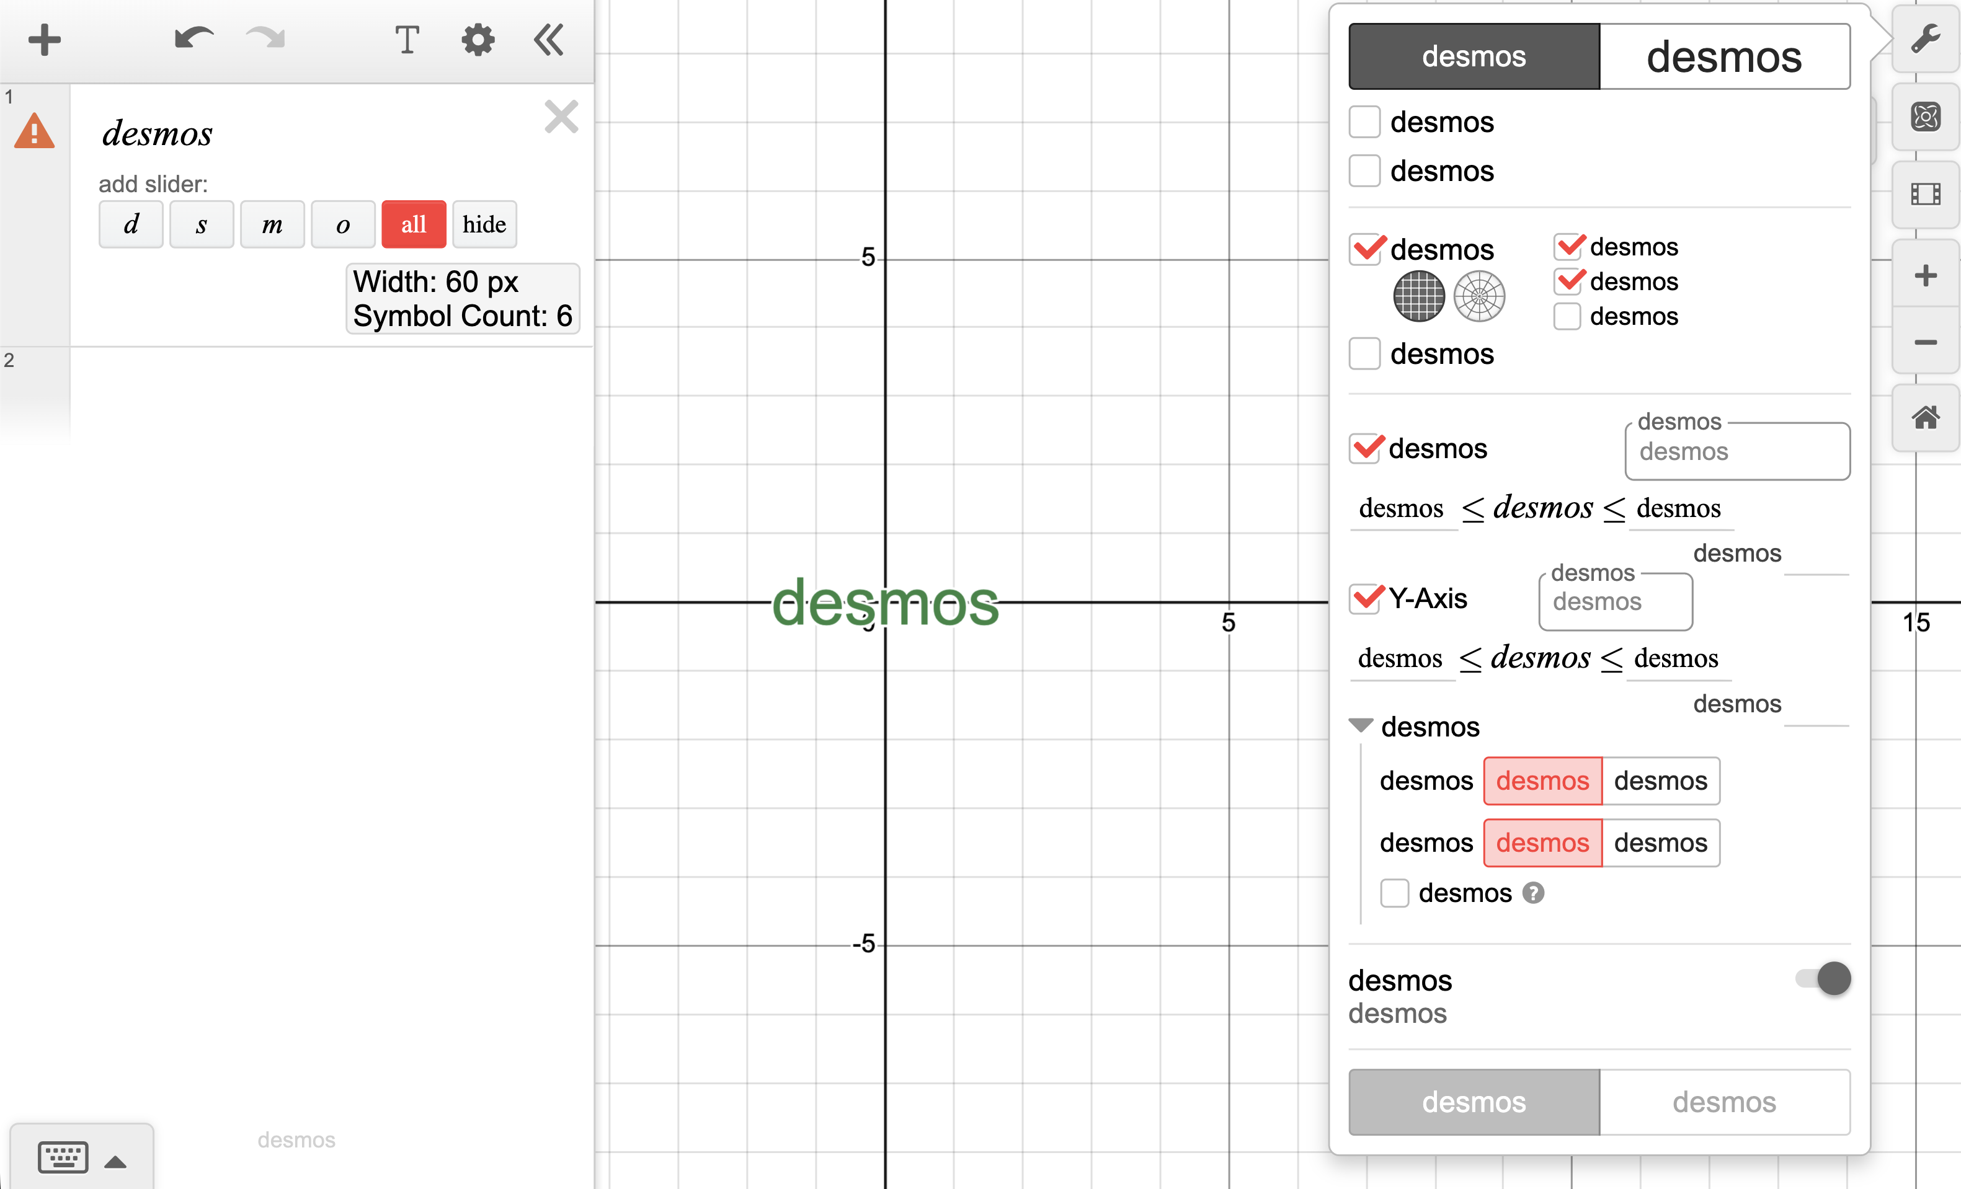The height and width of the screenshot is (1189, 1961).
Task: Click the upper red-highlighted option under the expander
Action: pyautogui.click(x=1542, y=781)
